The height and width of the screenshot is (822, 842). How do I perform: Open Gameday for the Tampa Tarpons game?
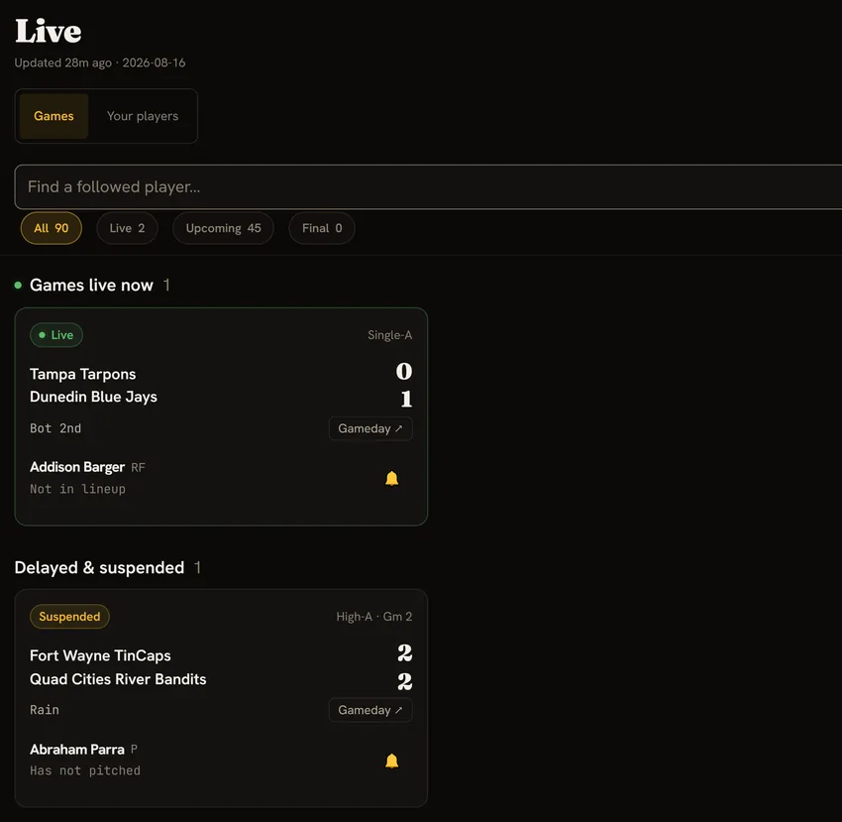[370, 428]
